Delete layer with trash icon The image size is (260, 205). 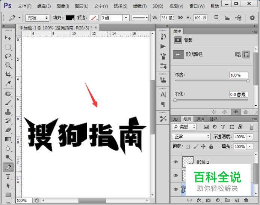(246, 201)
